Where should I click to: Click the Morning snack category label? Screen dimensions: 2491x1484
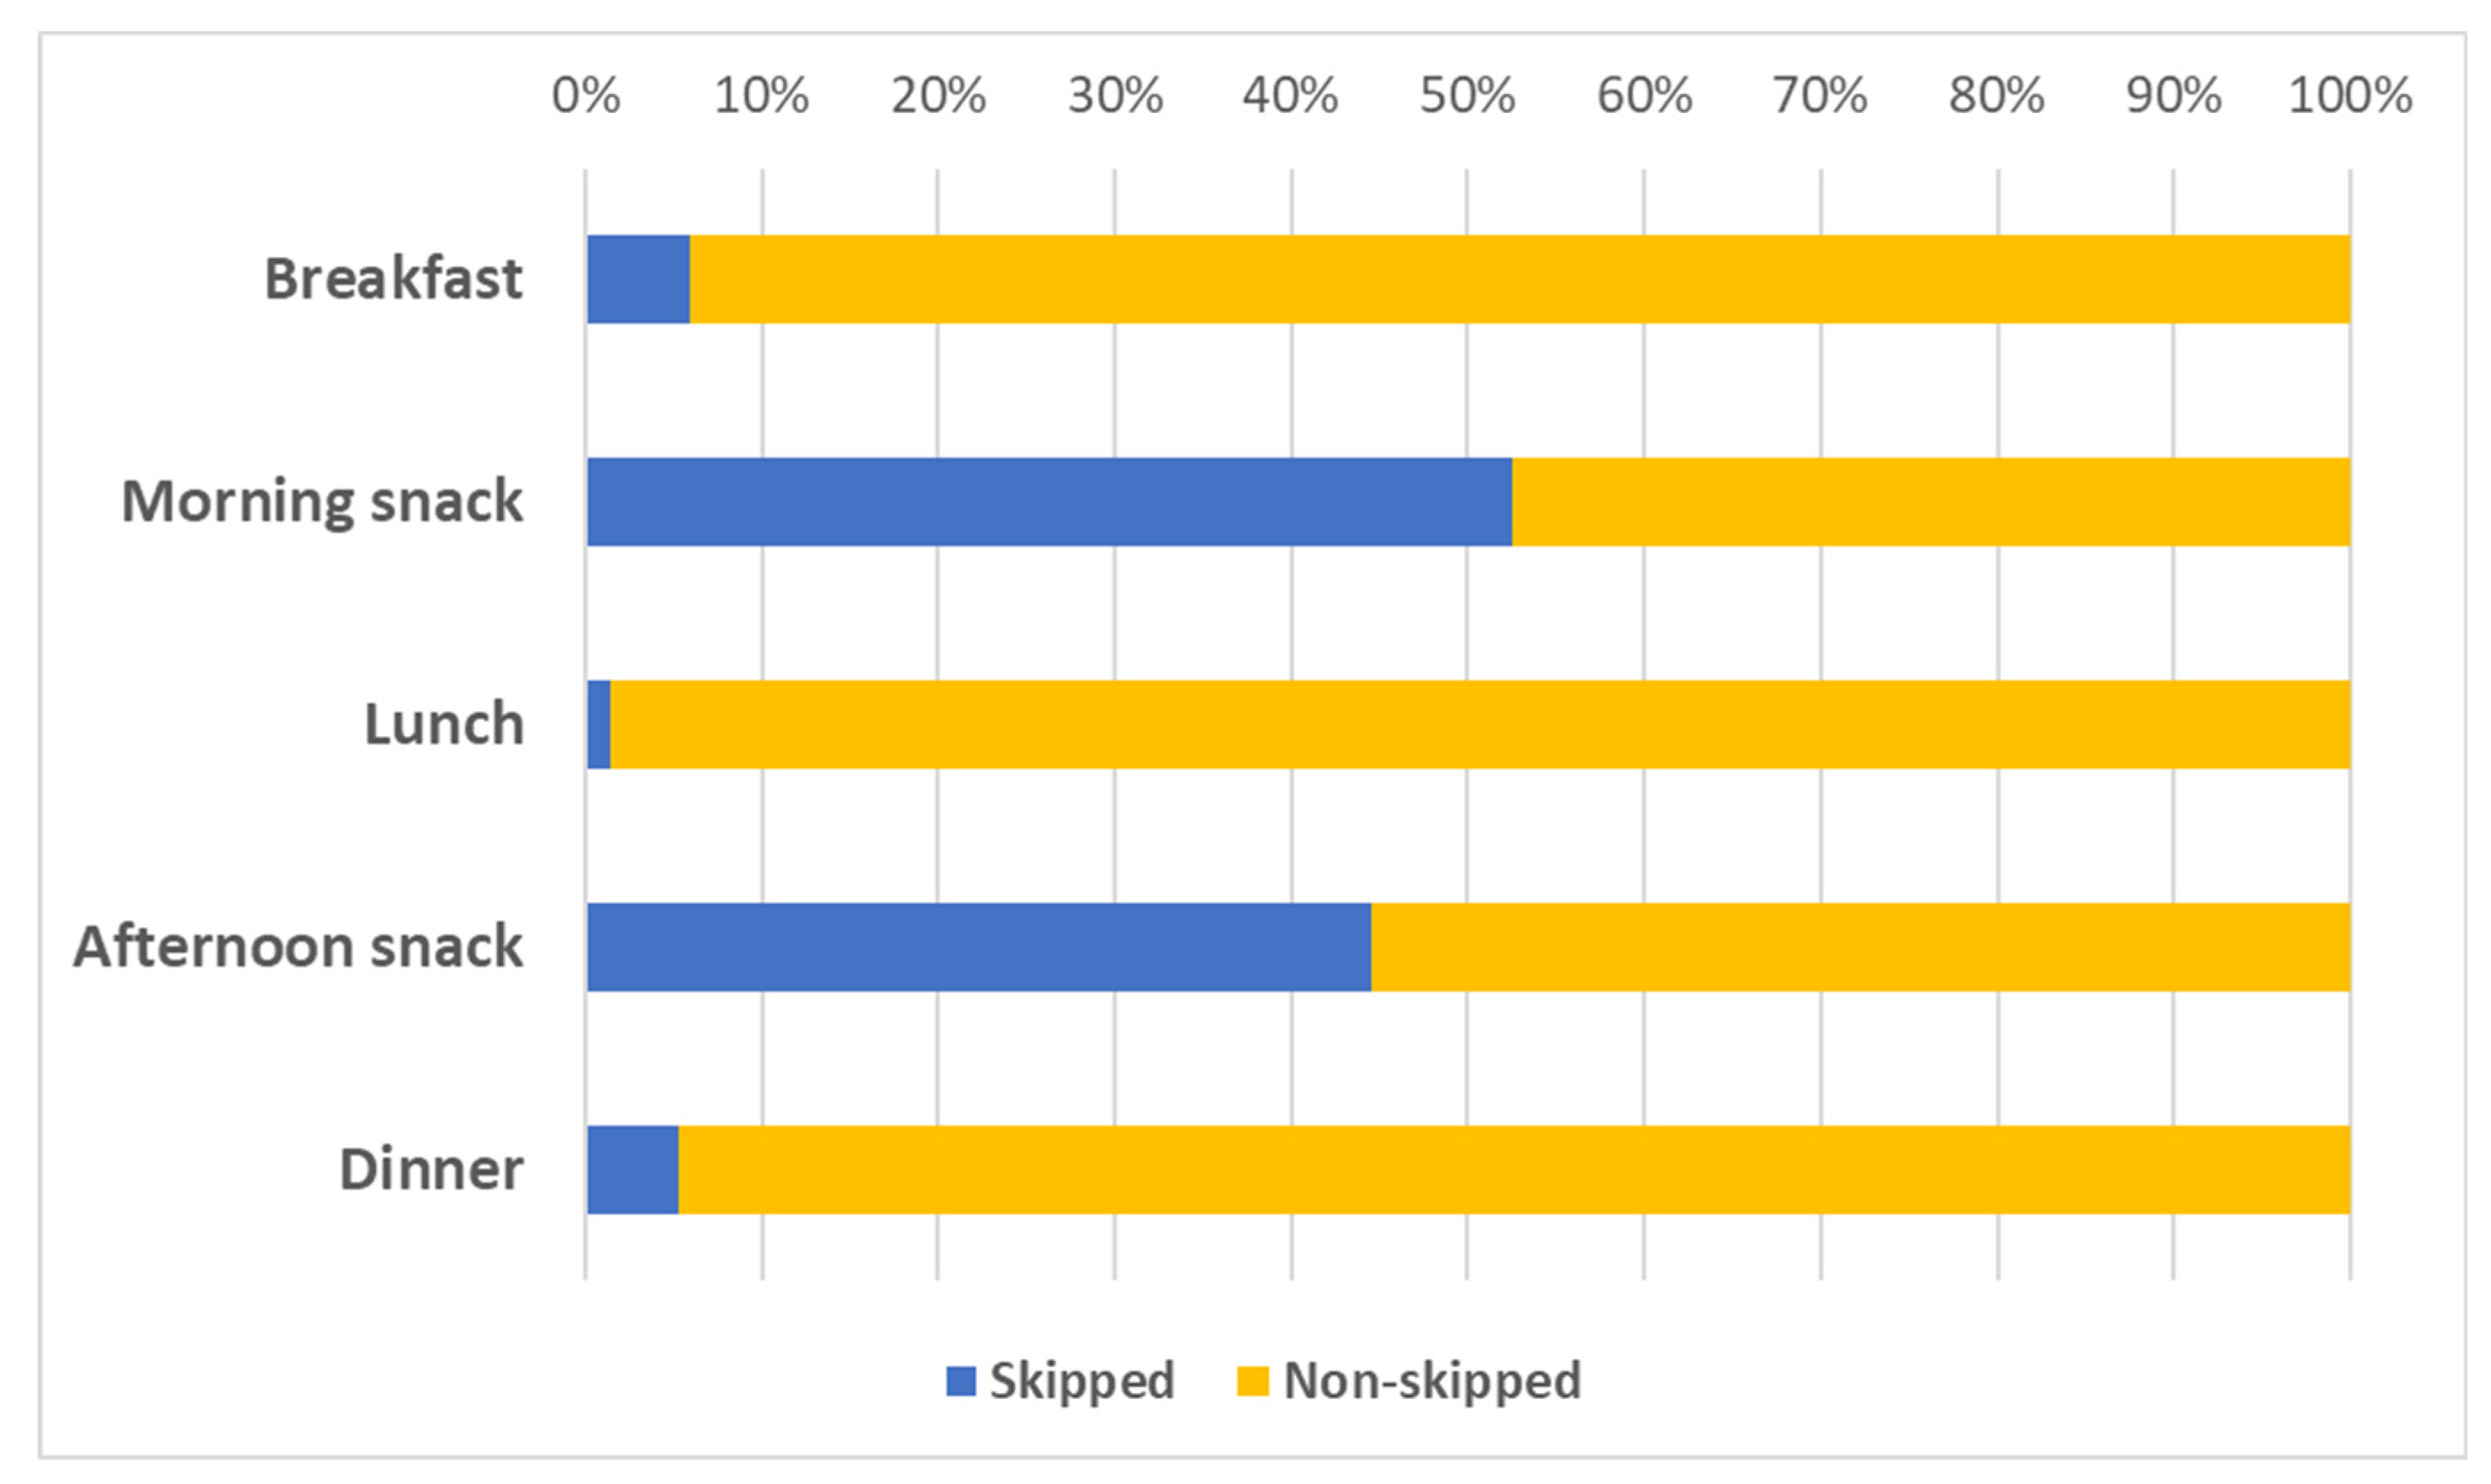[322, 501]
